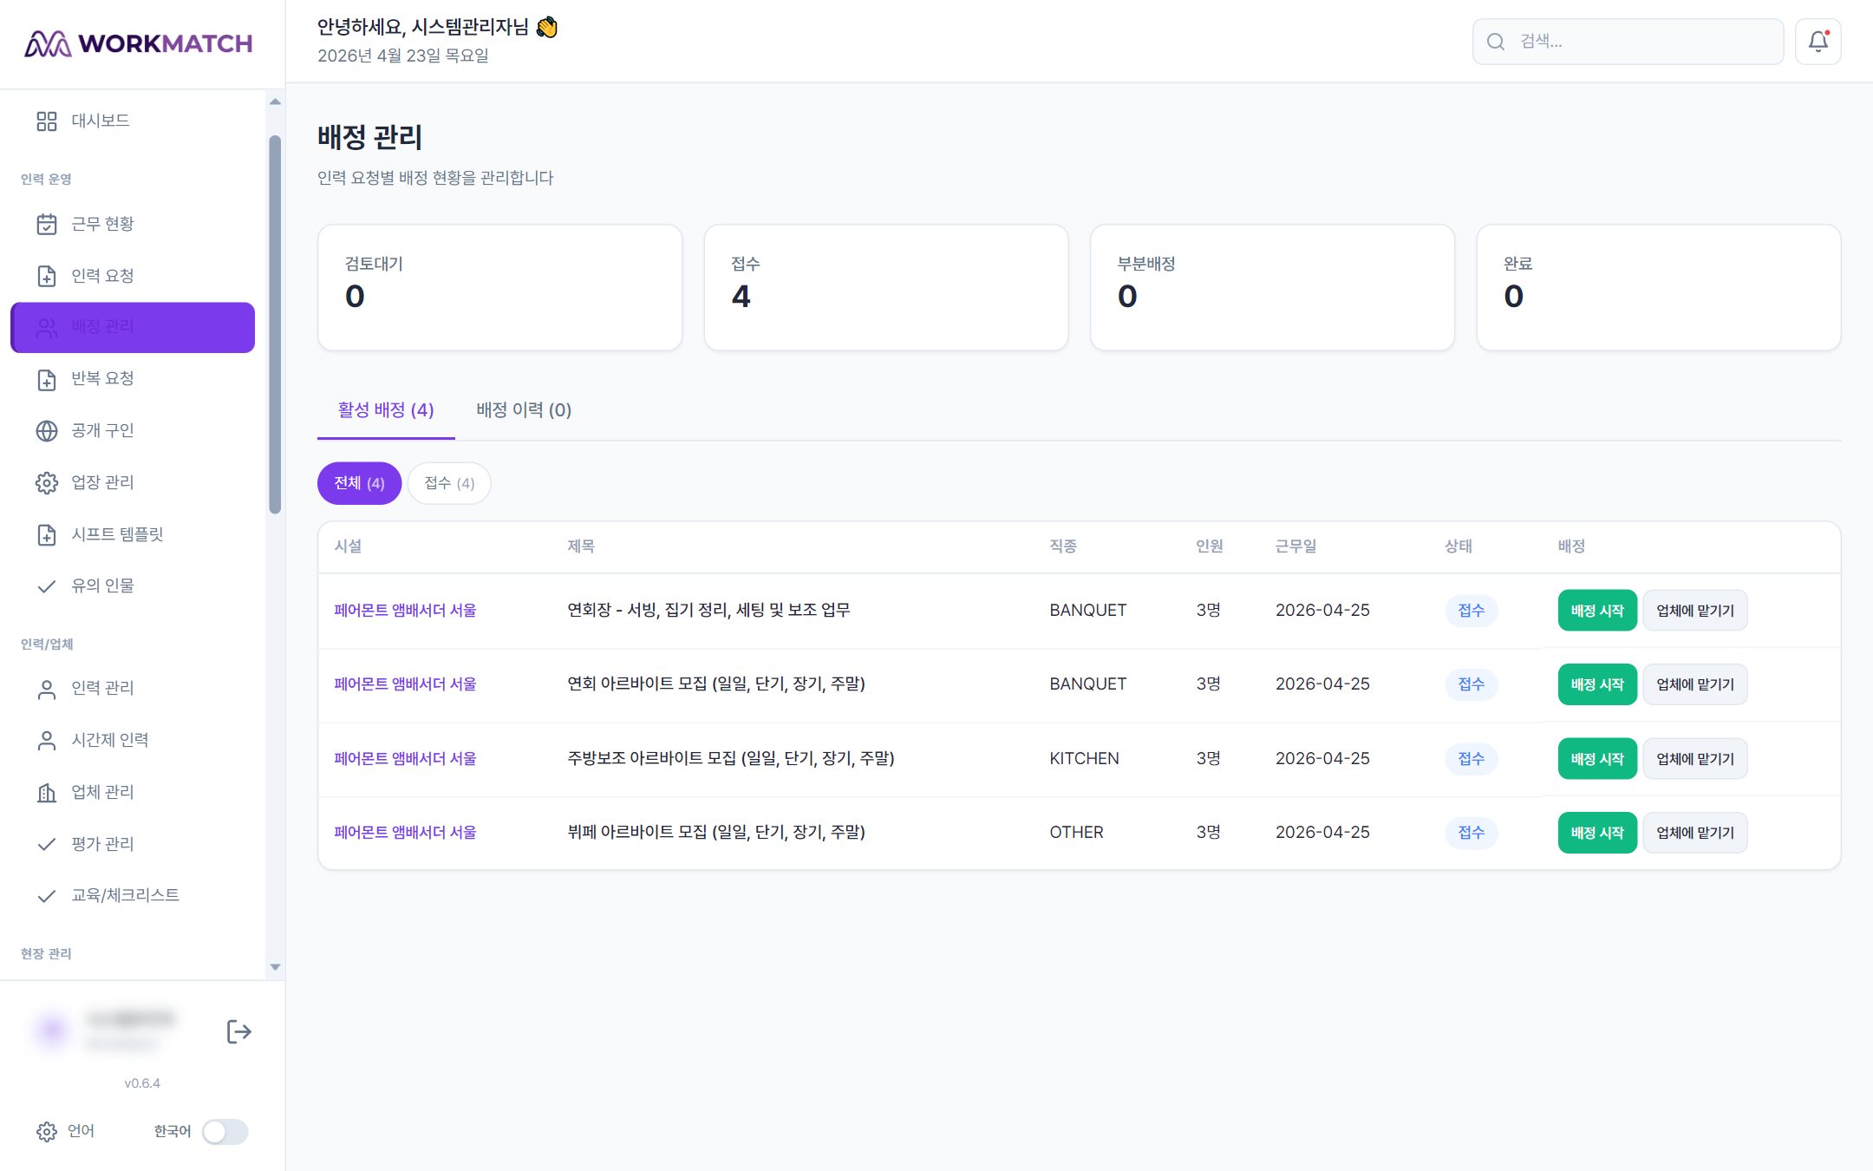This screenshot has width=1873, height=1171.
Task: Click the KITCHEN job type cell
Action: coord(1084,759)
